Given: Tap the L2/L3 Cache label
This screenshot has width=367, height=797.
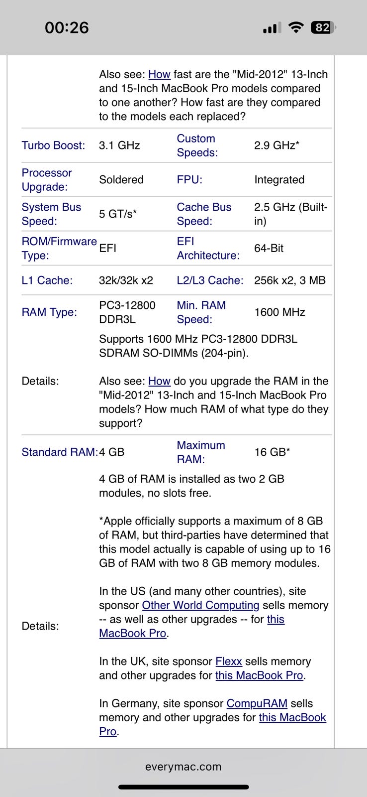Looking at the screenshot, I should click(210, 280).
